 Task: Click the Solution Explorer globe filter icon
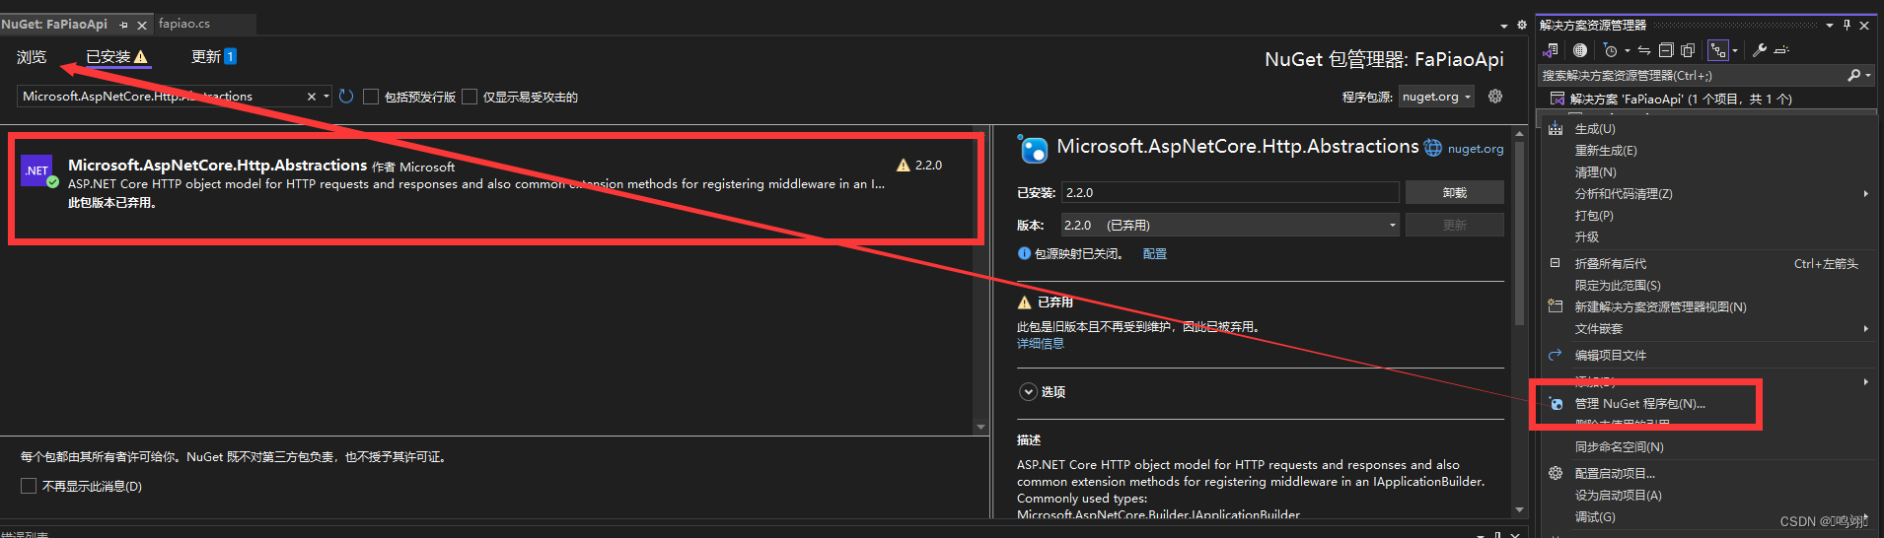pyautogui.click(x=1580, y=50)
